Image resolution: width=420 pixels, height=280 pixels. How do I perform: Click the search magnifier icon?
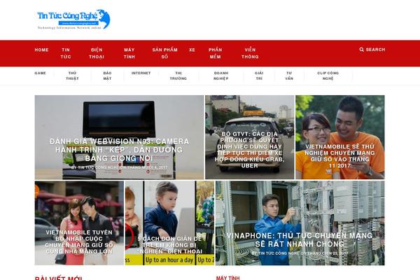tap(361, 50)
